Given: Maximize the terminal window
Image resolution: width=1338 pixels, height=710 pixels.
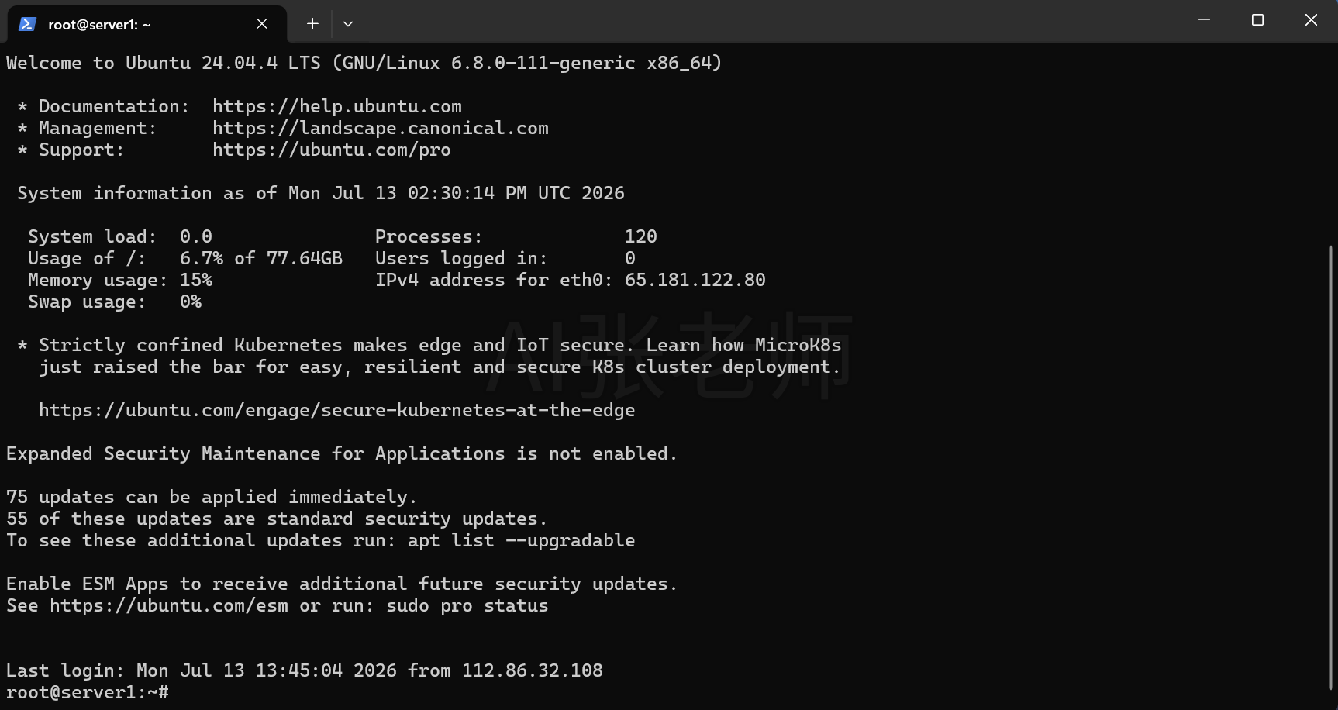Looking at the screenshot, I should click(x=1257, y=20).
